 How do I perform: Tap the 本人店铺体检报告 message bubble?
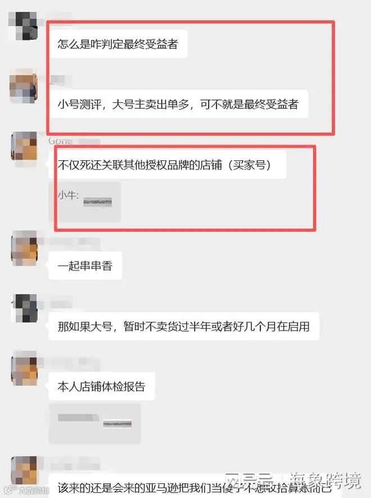[x=102, y=386]
